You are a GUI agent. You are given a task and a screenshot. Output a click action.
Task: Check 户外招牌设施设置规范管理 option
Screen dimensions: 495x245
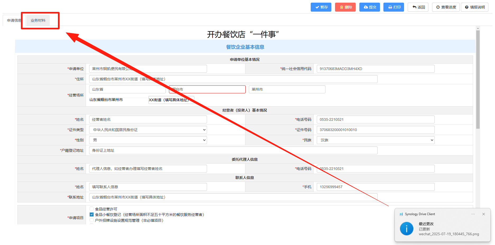[x=92, y=220]
